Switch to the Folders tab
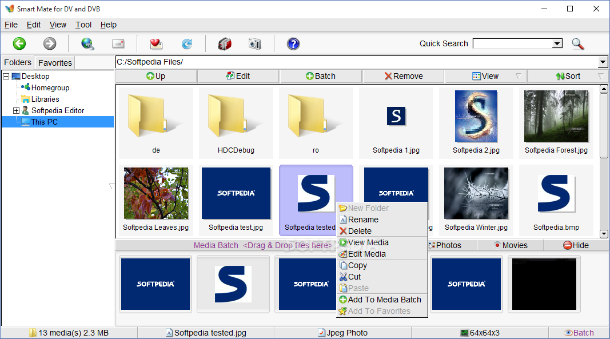610x339 pixels. (18, 62)
